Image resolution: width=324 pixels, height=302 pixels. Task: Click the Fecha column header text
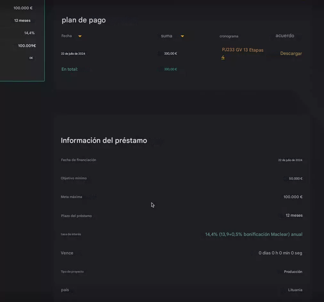point(67,36)
